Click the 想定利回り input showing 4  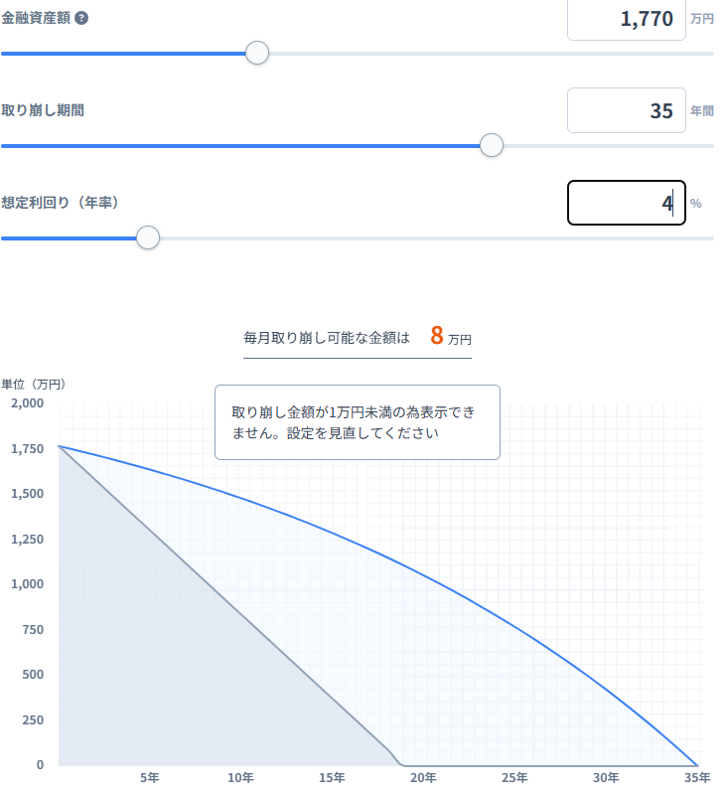[x=626, y=203]
